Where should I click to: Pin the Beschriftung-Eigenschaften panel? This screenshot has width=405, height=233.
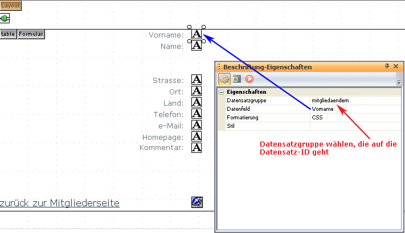pos(387,66)
